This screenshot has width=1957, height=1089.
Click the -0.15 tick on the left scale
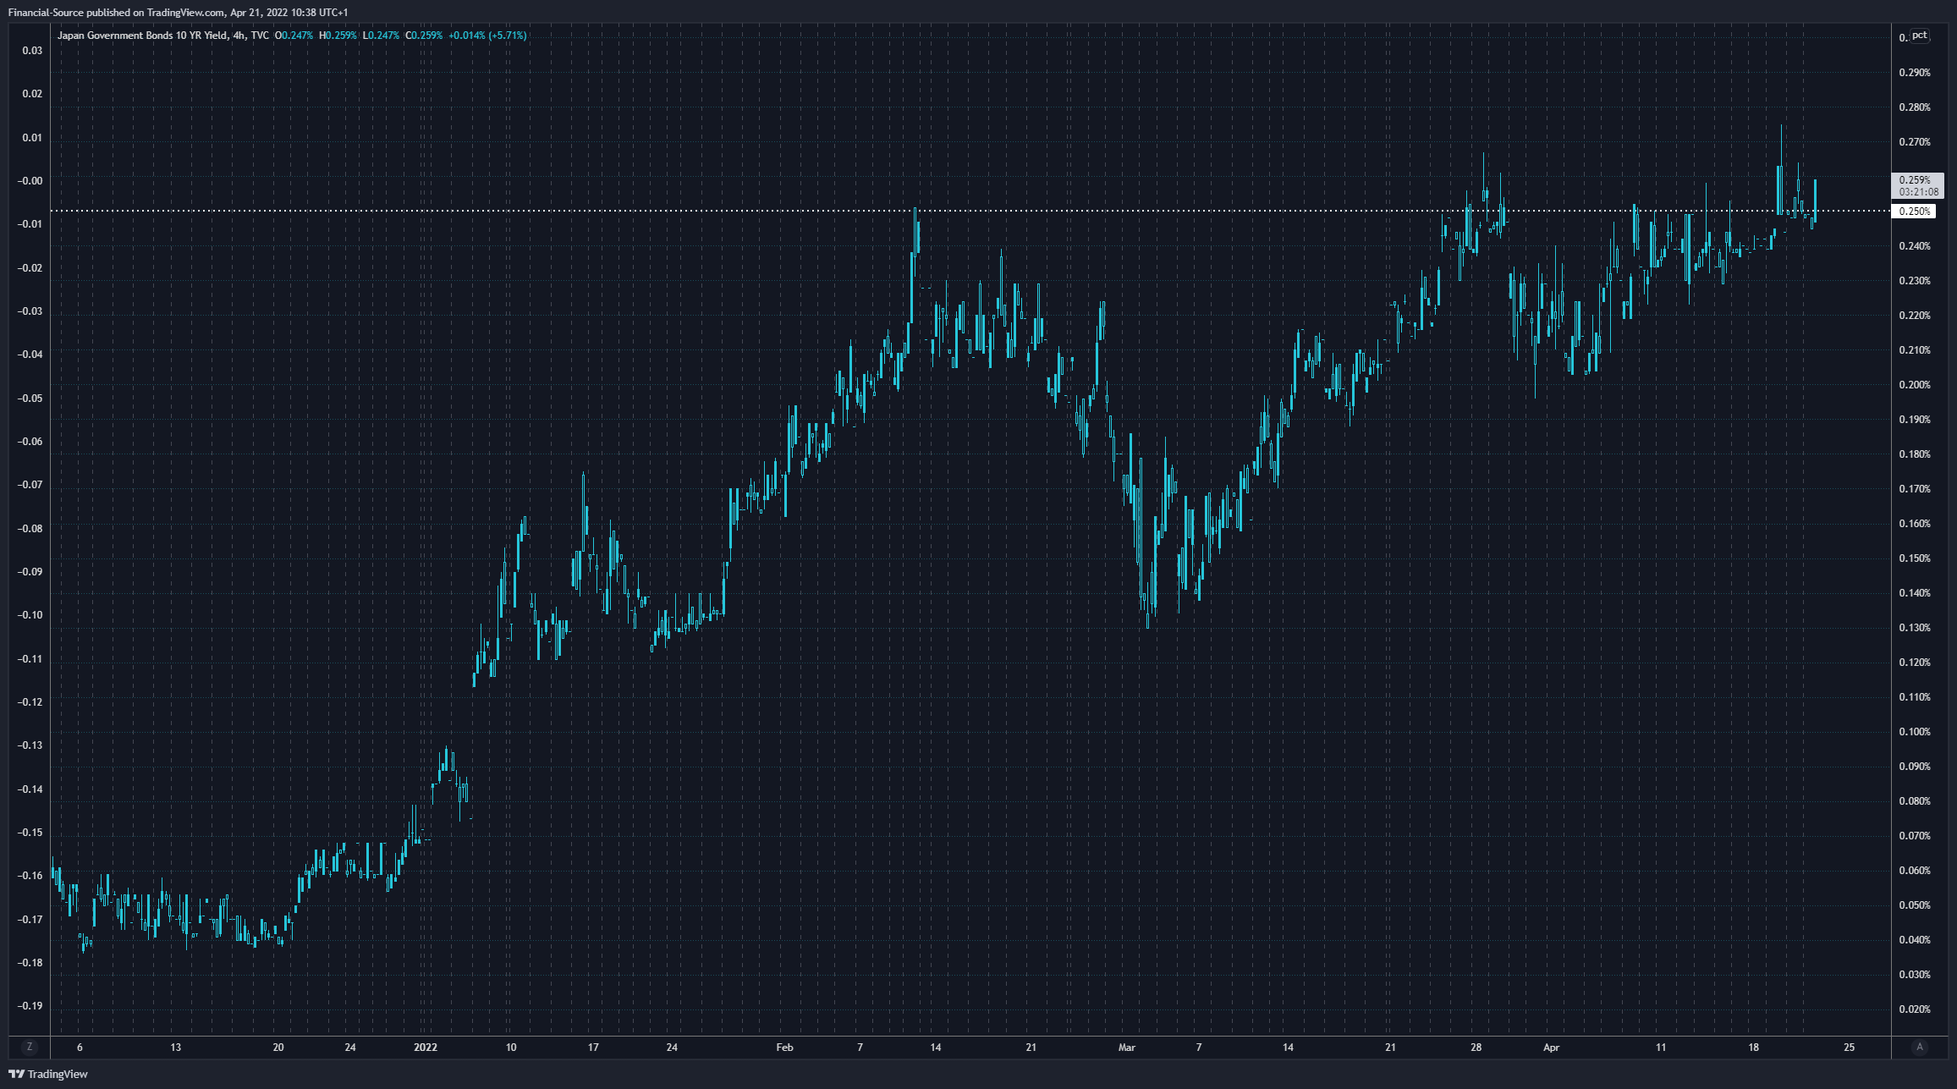[30, 833]
